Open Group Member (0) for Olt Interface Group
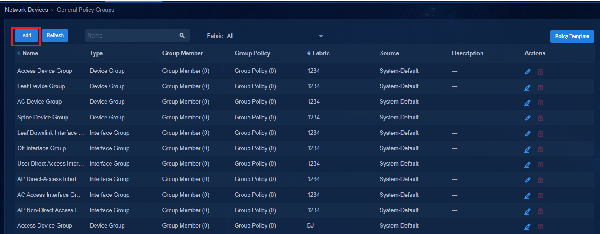The height and width of the screenshot is (234, 600). pyautogui.click(x=186, y=148)
